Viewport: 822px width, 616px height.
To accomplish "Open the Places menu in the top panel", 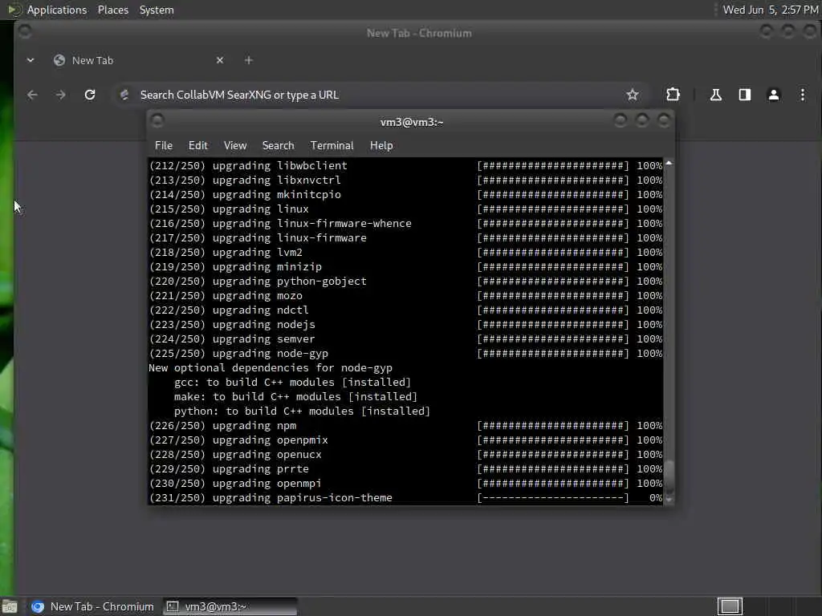I will pos(113,10).
